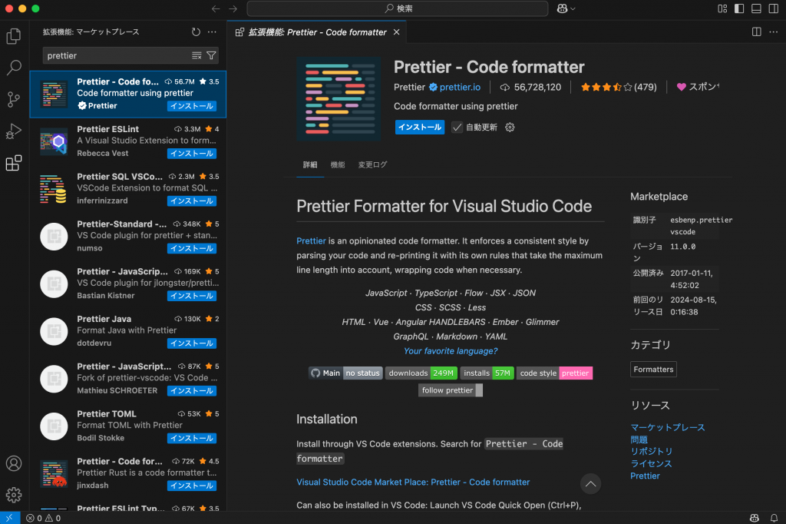The image size is (786, 524).
Task: Toggle bottom panel visibility
Action: pos(756,8)
